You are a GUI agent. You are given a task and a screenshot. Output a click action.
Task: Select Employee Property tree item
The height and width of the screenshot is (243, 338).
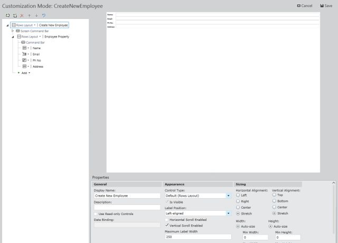coord(57,36)
